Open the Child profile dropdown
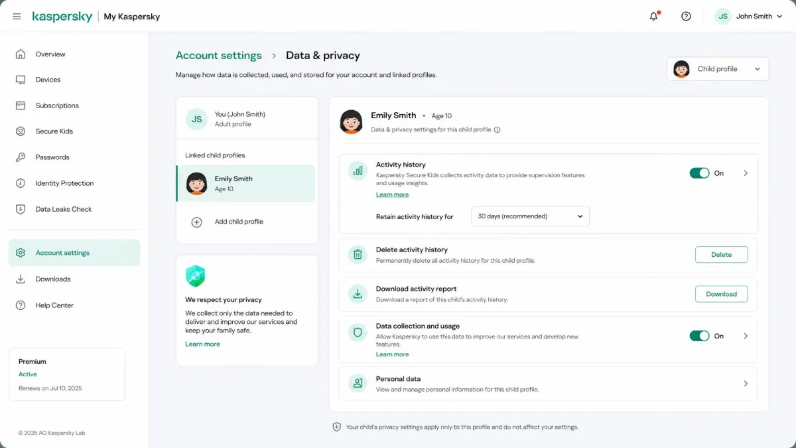The image size is (796, 448). tap(718, 69)
